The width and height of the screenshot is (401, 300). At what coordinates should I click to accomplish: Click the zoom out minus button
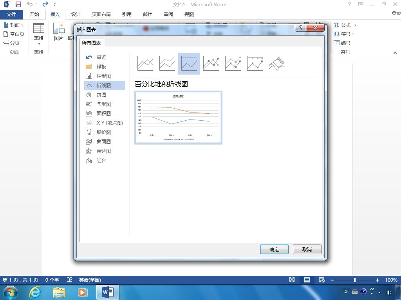pos(332,280)
